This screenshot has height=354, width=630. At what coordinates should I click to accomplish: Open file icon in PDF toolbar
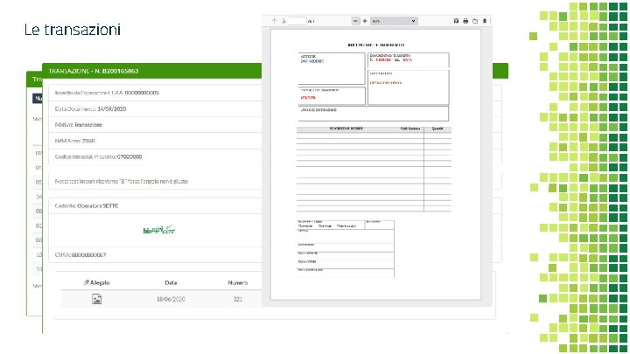coord(475,21)
